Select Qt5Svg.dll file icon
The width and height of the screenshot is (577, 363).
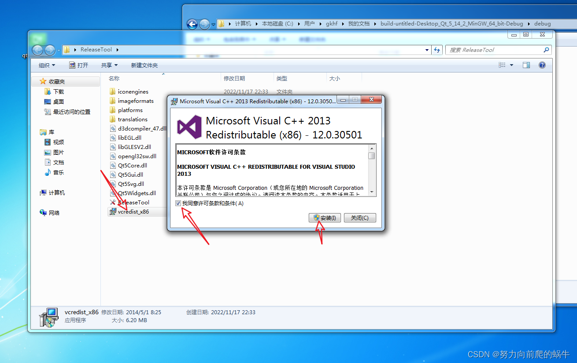point(112,184)
